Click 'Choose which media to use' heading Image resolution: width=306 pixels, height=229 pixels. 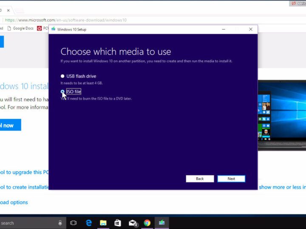tap(116, 52)
